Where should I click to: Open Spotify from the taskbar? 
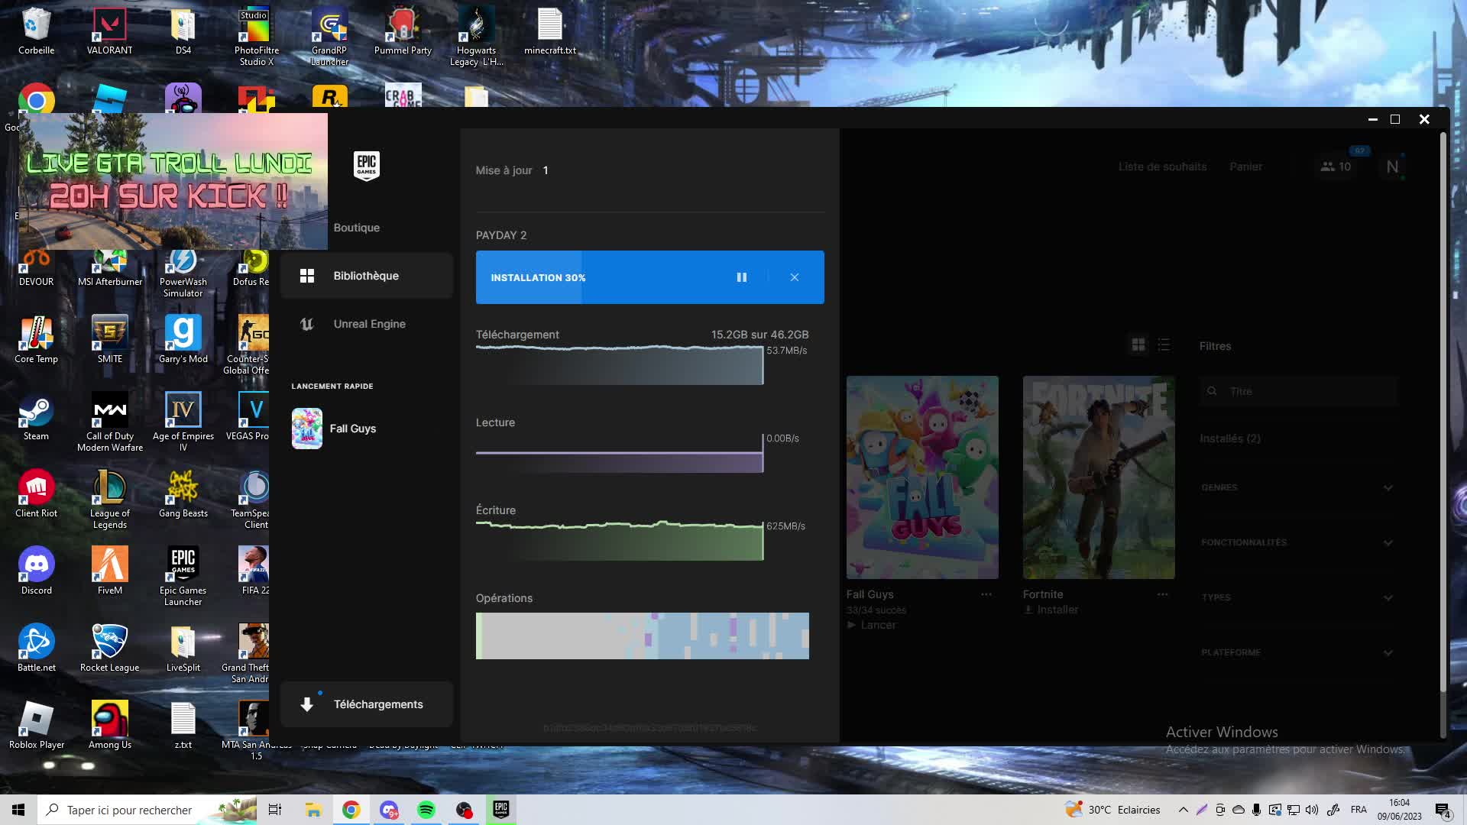tap(426, 810)
